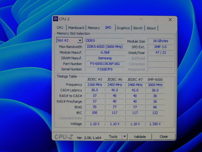Select the SPD tab

[x=108, y=28]
